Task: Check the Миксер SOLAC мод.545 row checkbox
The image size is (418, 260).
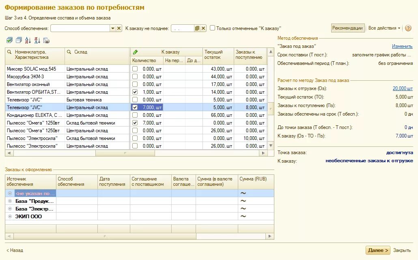Action: point(135,69)
